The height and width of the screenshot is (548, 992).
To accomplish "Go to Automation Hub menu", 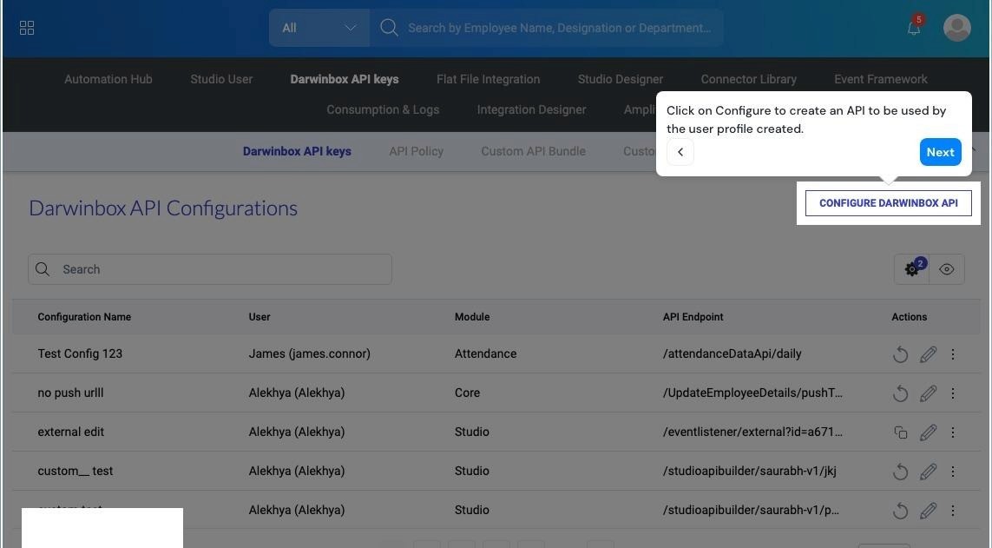I will pos(108,79).
